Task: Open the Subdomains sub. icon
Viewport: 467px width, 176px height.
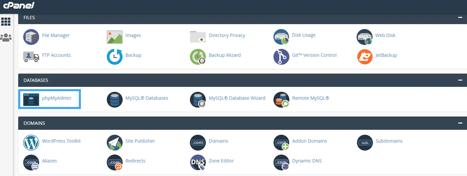Action: coord(365,142)
